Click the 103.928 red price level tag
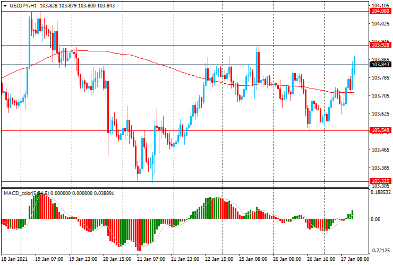This screenshot has height=265, width=393. (x=379, y=45)
